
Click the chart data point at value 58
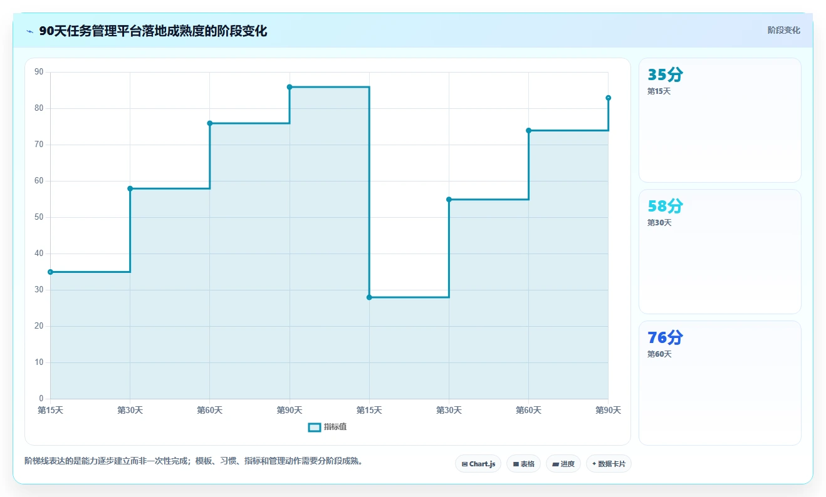click(130, 188)
